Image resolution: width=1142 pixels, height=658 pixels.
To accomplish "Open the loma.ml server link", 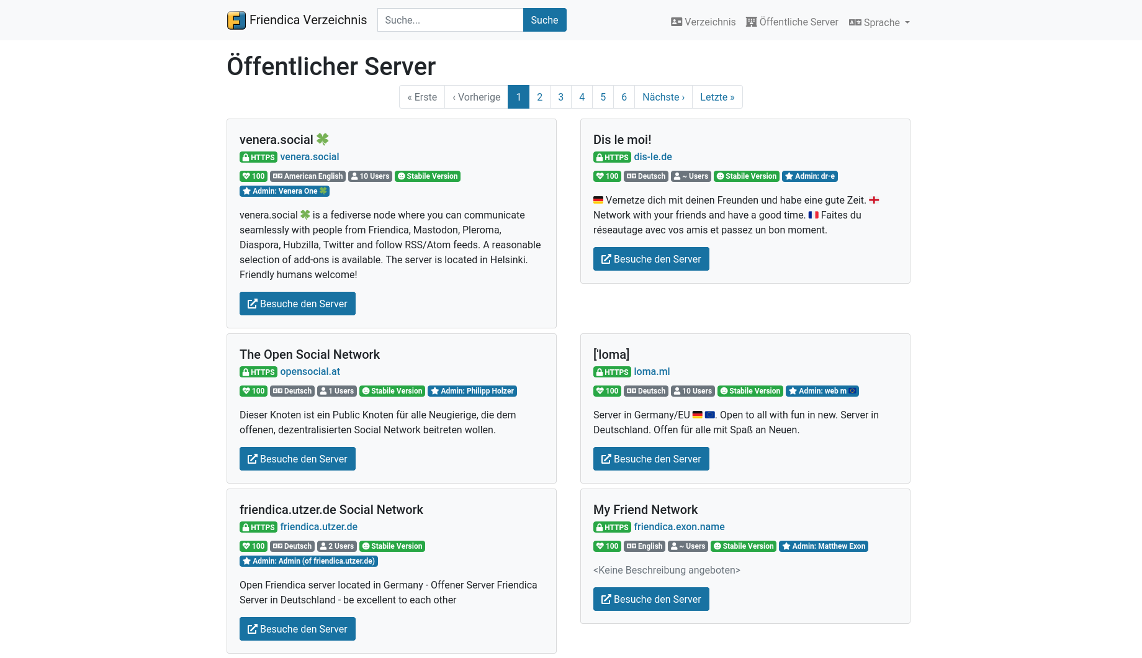I will point(652,371).
